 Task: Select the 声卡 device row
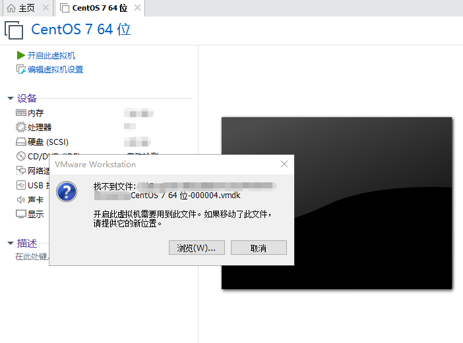pyautogui.click(x=30, y=199)
